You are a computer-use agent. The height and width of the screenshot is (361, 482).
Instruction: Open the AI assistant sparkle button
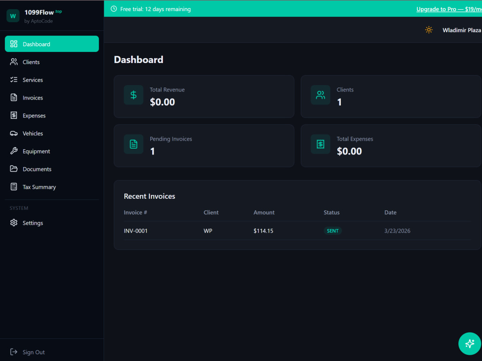pos(469,344)
